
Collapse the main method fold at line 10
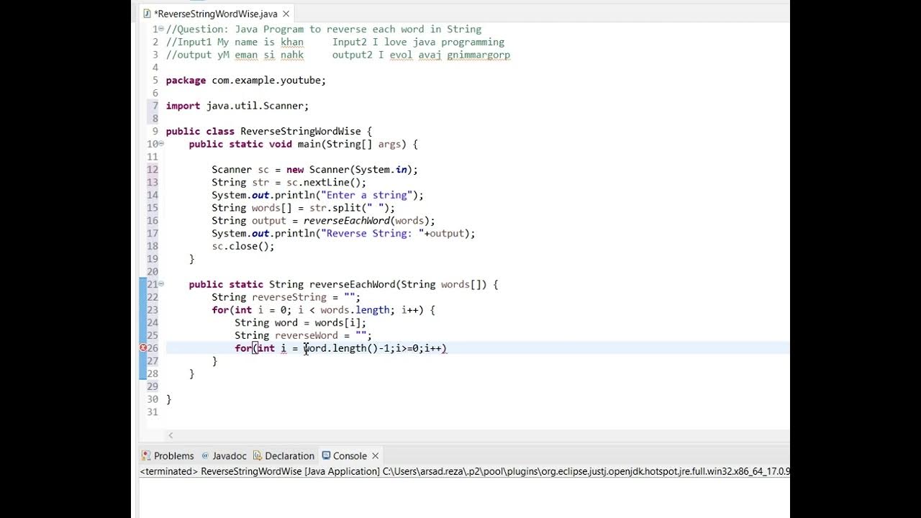[162, 144]
